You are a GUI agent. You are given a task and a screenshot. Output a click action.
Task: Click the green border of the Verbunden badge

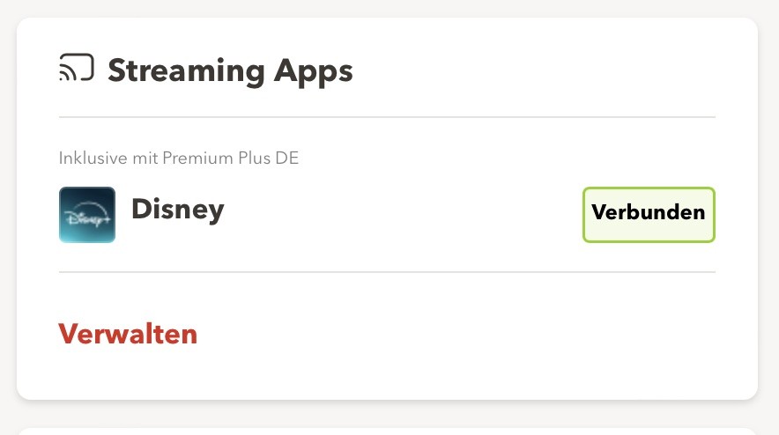click(649, 188)
